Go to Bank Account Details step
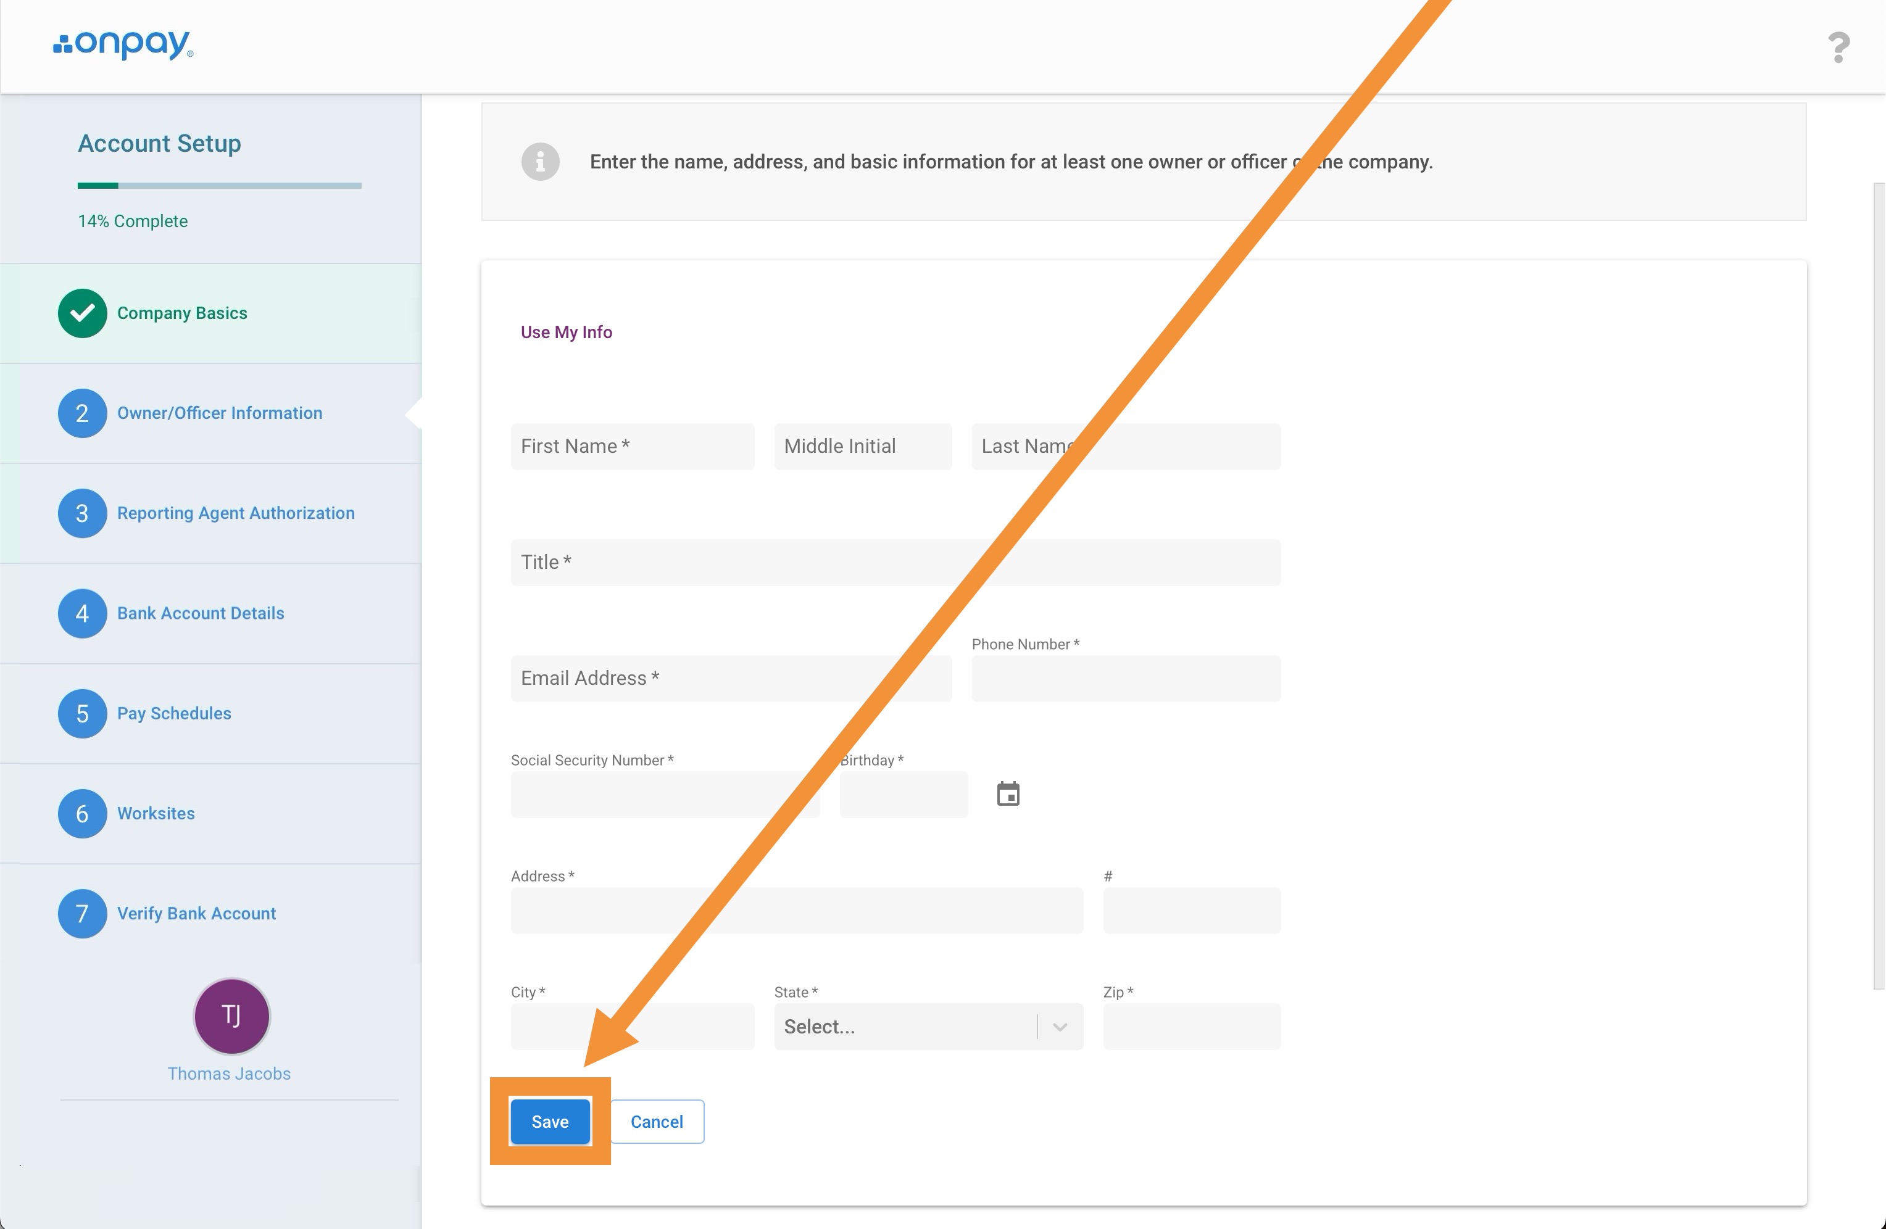Image resolution: width=1886 pixels, height=1229 pixels. click(201, 613)
